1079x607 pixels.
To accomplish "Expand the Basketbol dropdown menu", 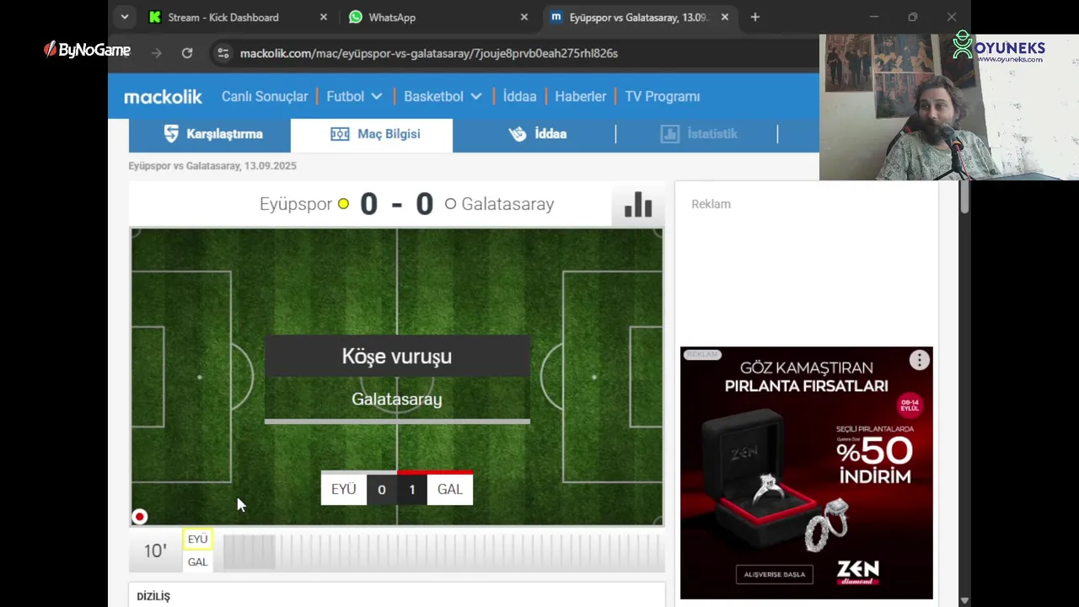I will coord(443,96).
